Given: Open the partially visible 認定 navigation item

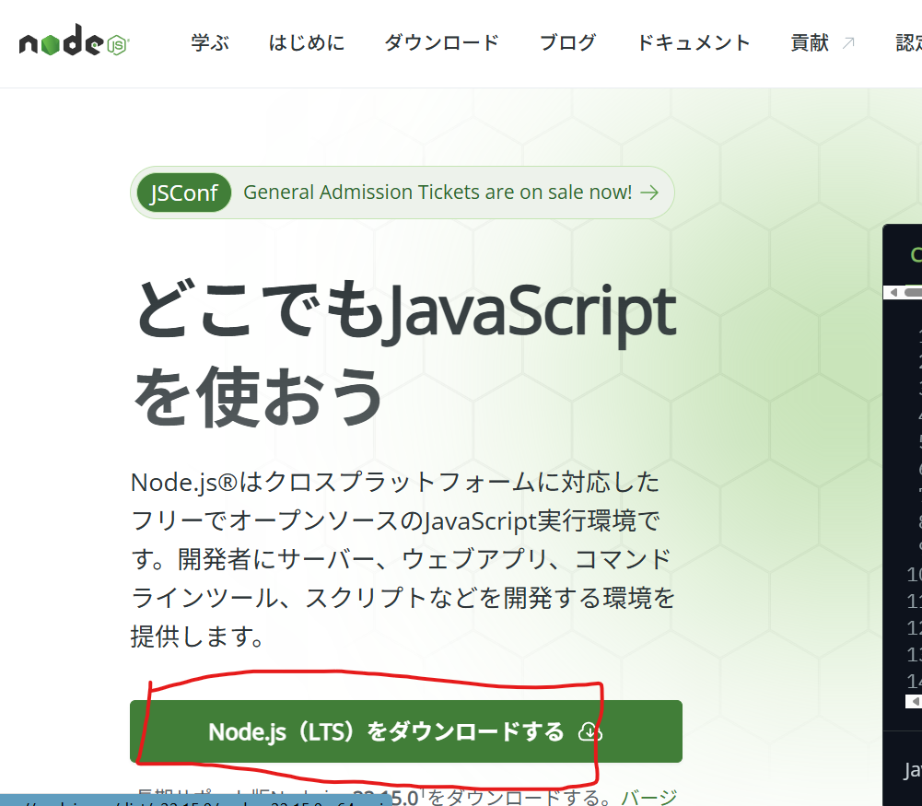Looking at the screenshot, I should pyautogui.click(x=908, y=43).
